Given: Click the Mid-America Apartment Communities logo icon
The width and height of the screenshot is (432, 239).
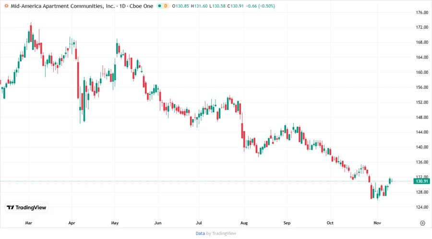Looking at the screenshot, I should coord(6,6).
